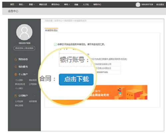Collapse the 个人账户 section chevron
Viewport: 166px width, 133px height.
(x=35, y=74)
